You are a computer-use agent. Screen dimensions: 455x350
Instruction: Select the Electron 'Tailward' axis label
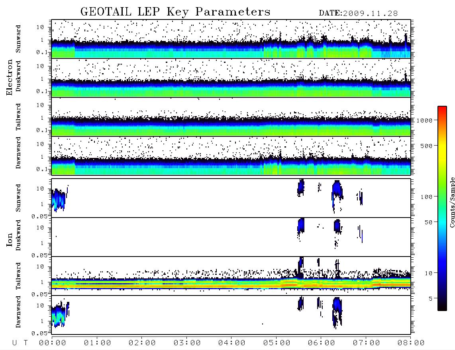18,117
